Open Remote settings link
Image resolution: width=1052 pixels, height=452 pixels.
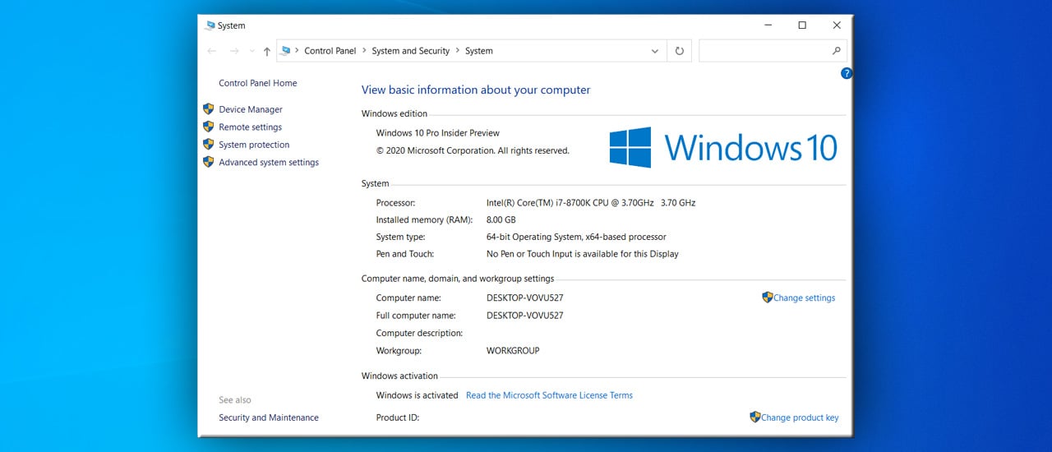[251, 127]
